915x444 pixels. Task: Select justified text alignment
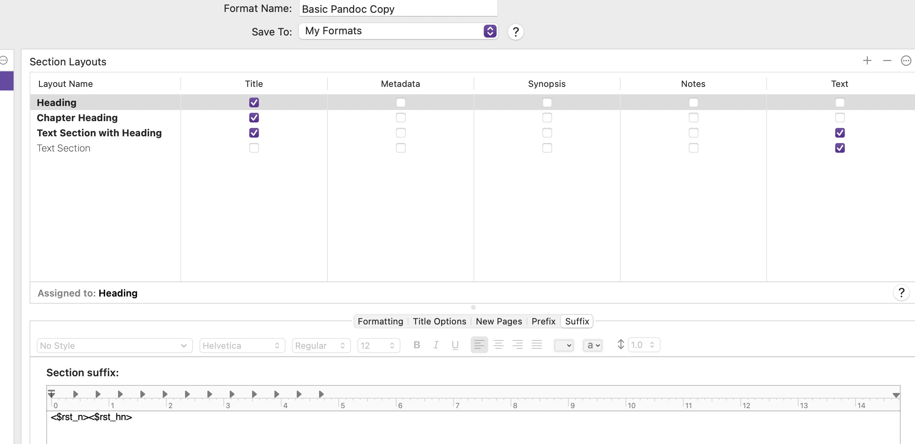coord(536,345)
